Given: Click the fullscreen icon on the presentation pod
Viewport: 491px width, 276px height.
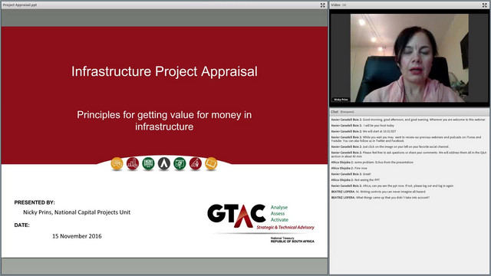Looking at the screenshot, I should (322, 5).
